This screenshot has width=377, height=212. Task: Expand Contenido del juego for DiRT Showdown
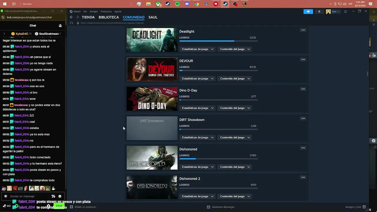[235, 138]
